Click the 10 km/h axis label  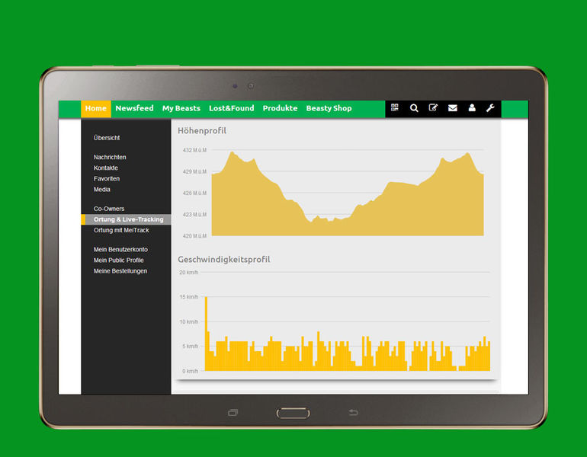point(189,321)
